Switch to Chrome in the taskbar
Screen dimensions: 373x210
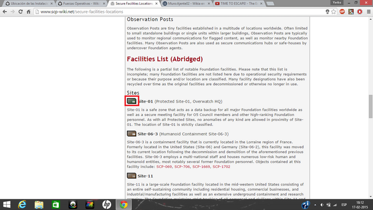[124, 205]
